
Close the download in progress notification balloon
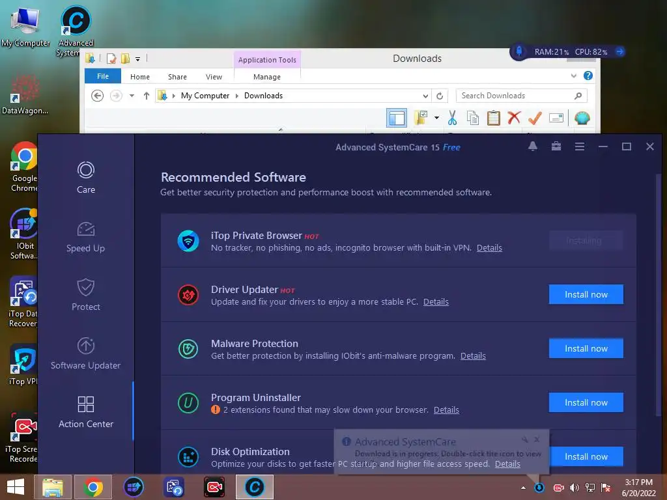pyautogui.click(x=537, y=439)
